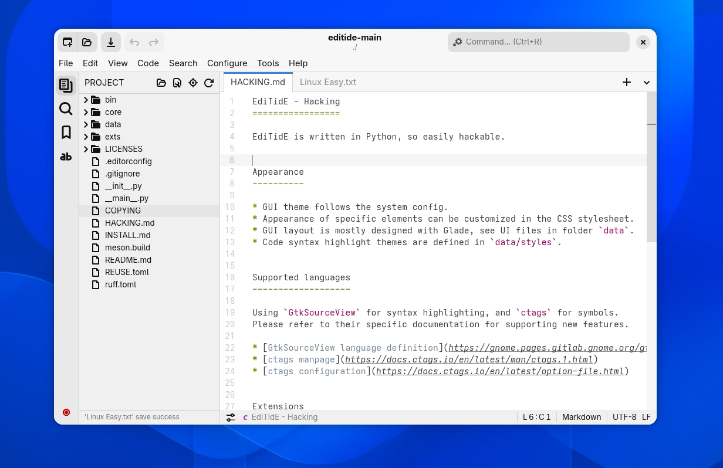Click the plus icon to add new tab
The height and width of the screenshot is (468, 723).
click(627, 82)
